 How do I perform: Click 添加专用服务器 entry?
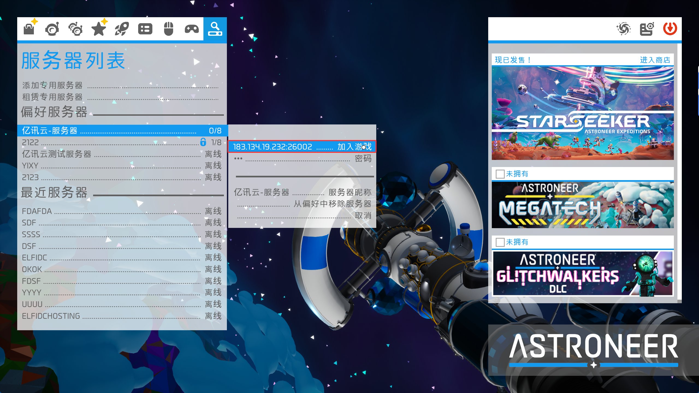tap(120, 85)
